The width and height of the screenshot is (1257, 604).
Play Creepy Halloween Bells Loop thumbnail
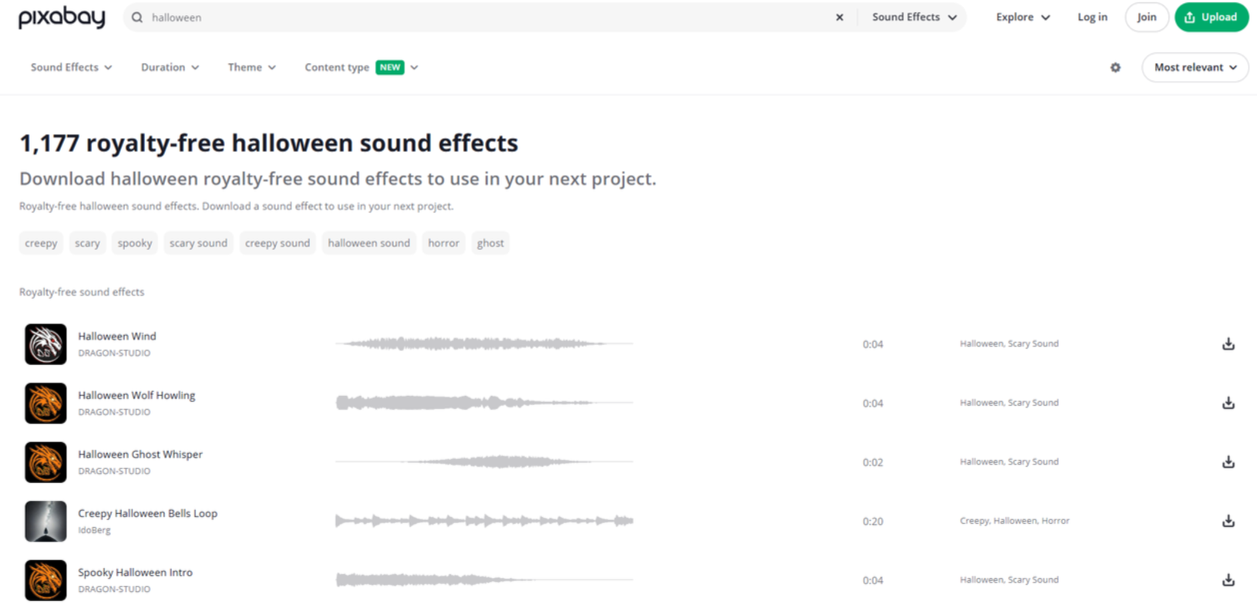[x=46, y=521]
